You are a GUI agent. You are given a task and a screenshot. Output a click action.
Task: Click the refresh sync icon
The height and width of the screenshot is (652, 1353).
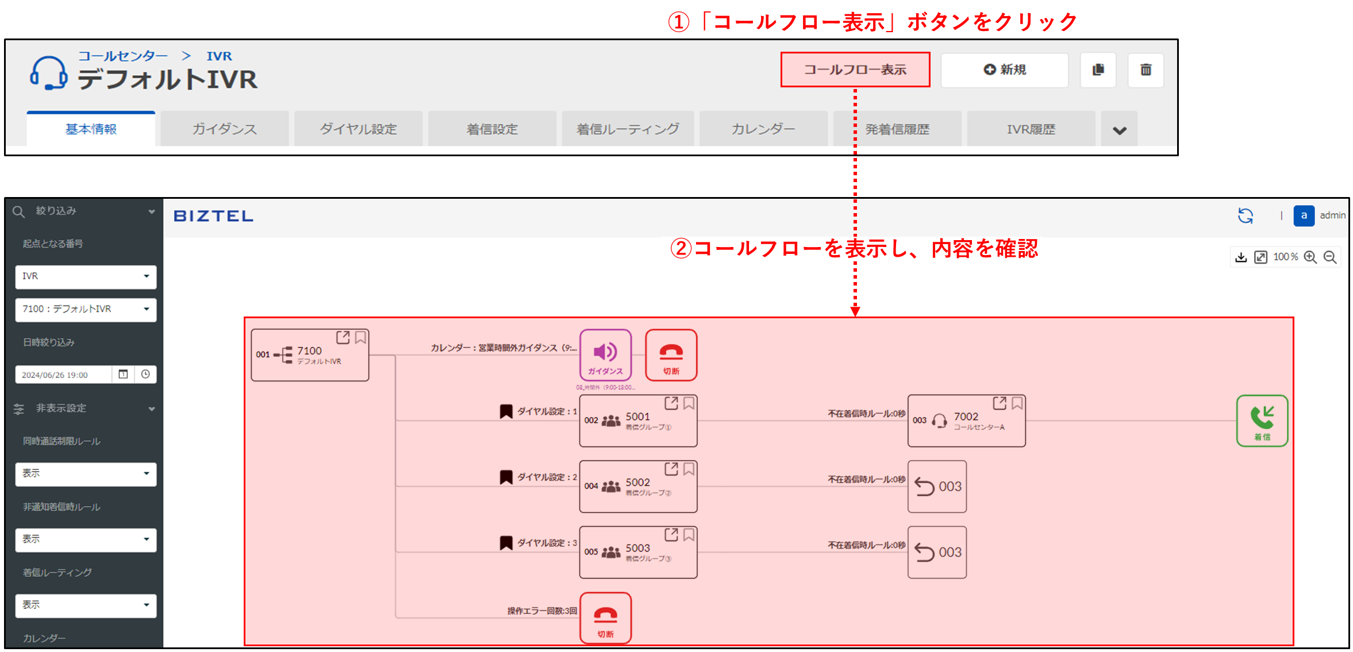1245,215
